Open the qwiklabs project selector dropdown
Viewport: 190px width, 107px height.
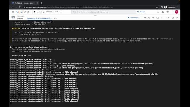pyautogui.click(x=47, y=12)
